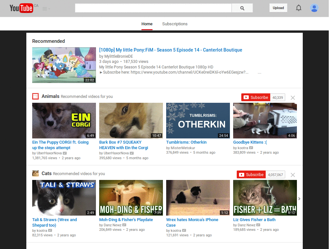Screen dimensions: 333x249
Task: Dismiss the Cats recommendations section
Action: [293, 175]
